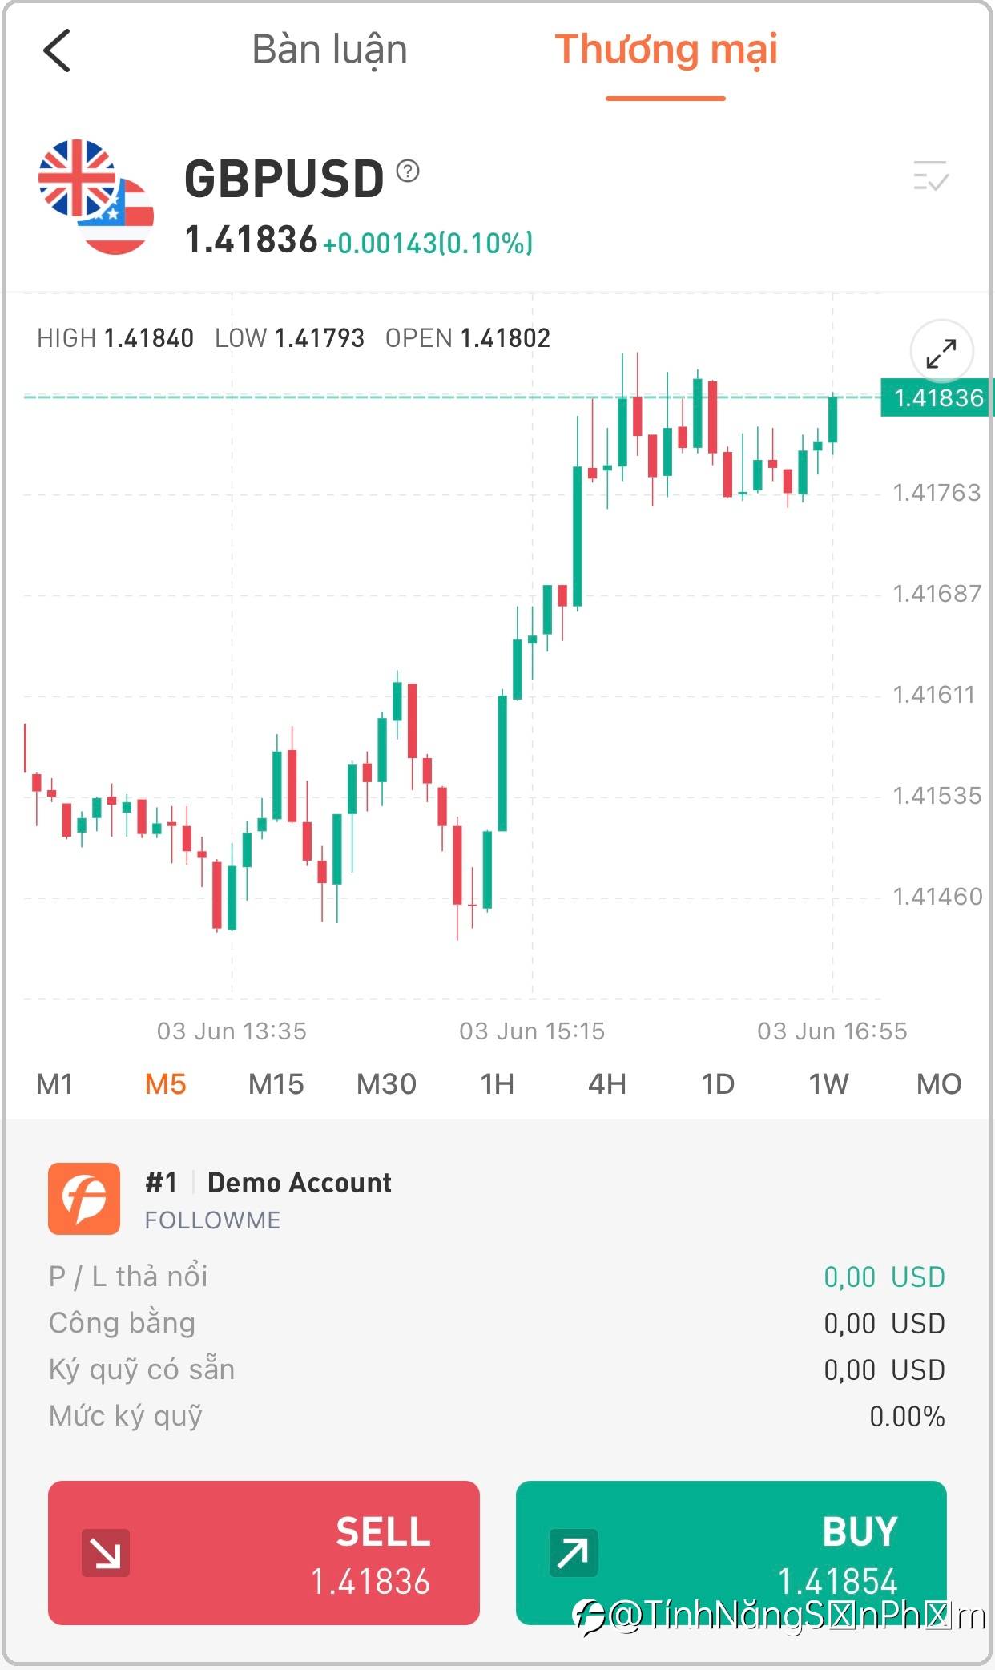Buy GBPUSD at 1.41854
The height and width of the screenshot is (1670, 995).
(x=731, y=1553)
